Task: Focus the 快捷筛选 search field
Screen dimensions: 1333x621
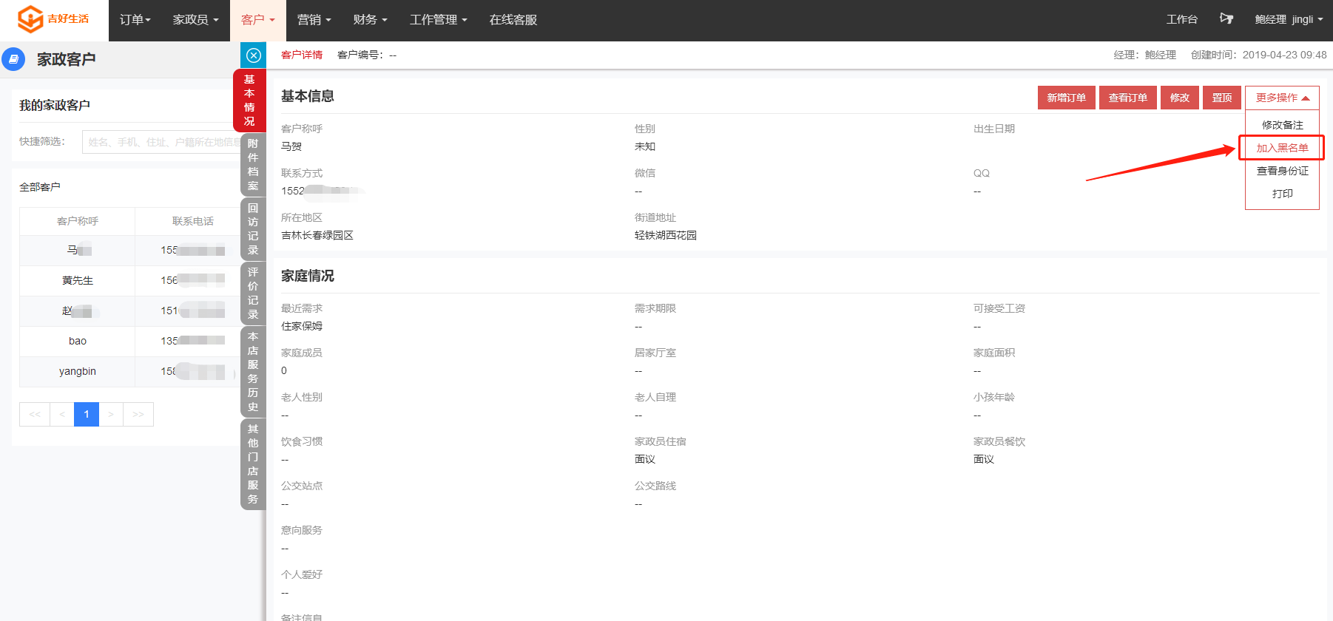Action: coord(161,142)
